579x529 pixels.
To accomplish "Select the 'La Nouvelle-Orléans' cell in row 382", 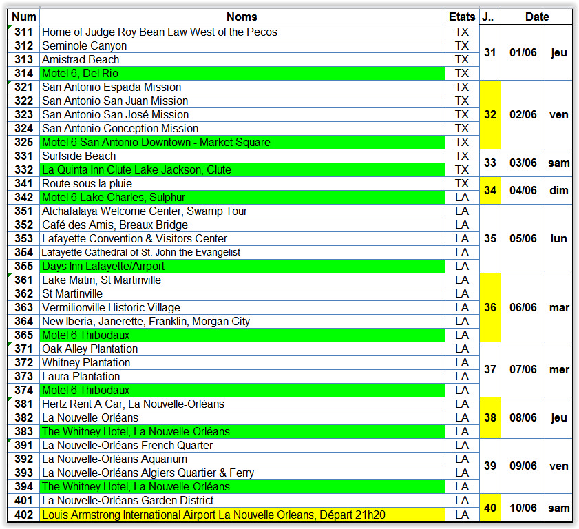I will pos(242,418).
